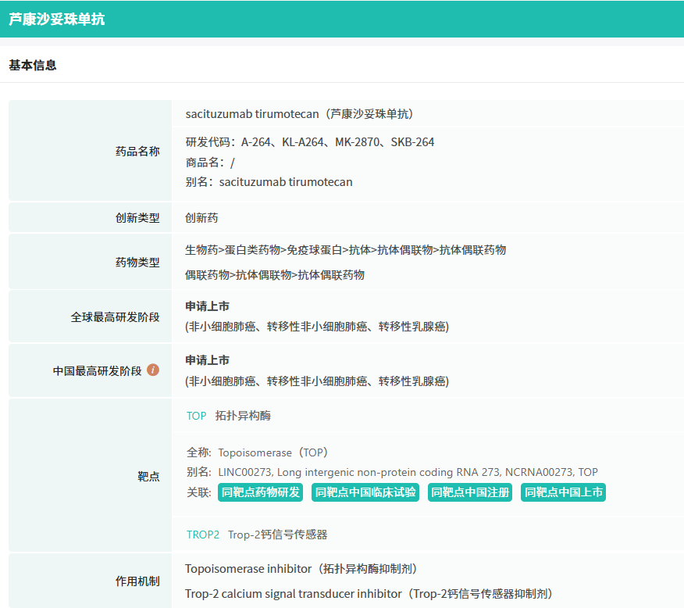Click the 研发代码 line with A-264 codes

tap(310, 142)
